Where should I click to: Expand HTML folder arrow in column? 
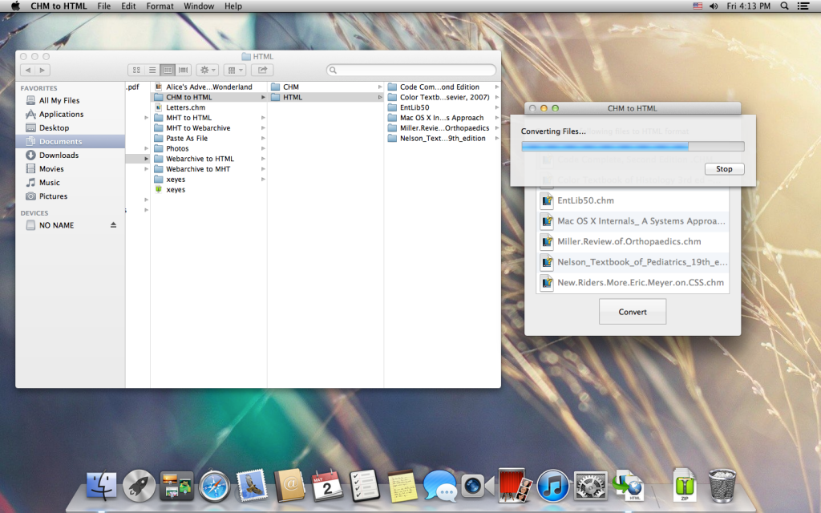click(x=380, y=97)
